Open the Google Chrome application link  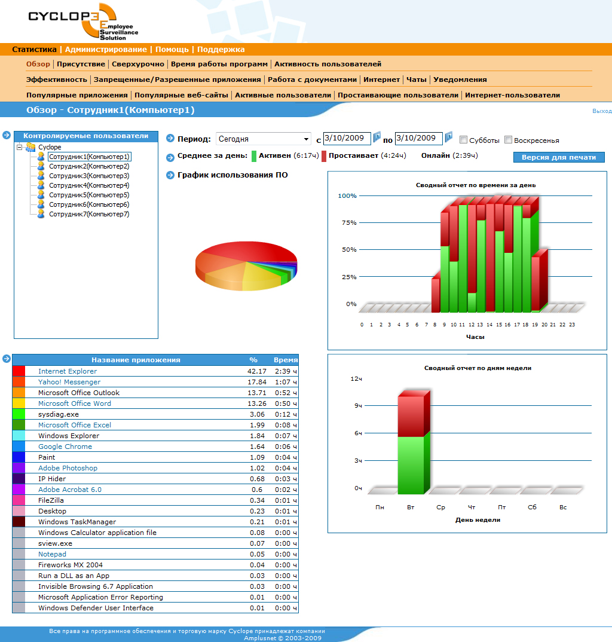click(x=65, y=447)
